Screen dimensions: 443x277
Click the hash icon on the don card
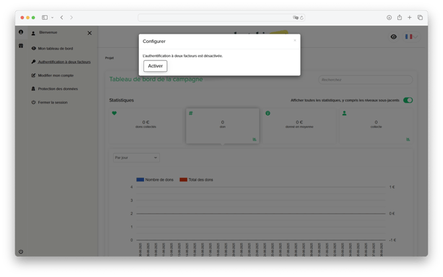(x=190, y=113)
